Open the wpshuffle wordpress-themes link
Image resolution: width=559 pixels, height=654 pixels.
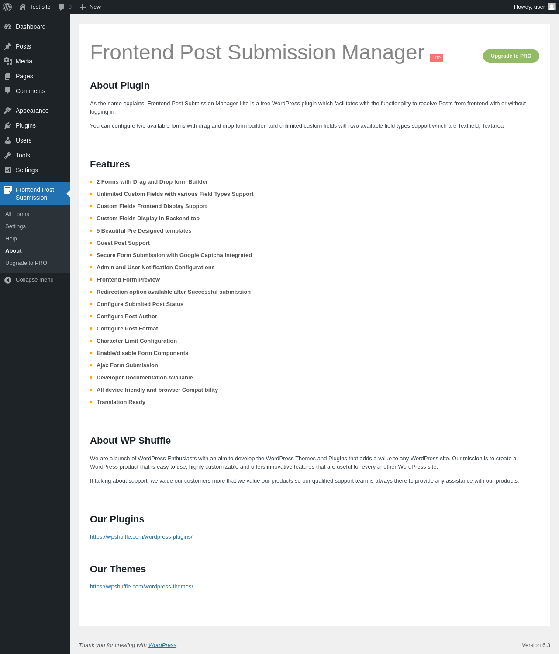141,587
